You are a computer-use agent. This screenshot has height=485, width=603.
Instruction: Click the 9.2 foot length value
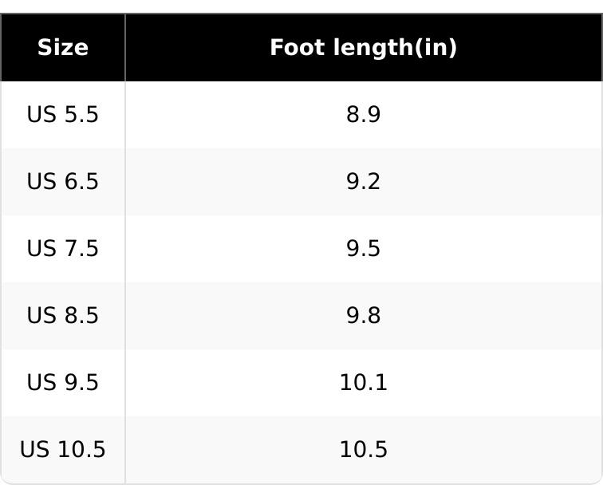tap(364, 182)
